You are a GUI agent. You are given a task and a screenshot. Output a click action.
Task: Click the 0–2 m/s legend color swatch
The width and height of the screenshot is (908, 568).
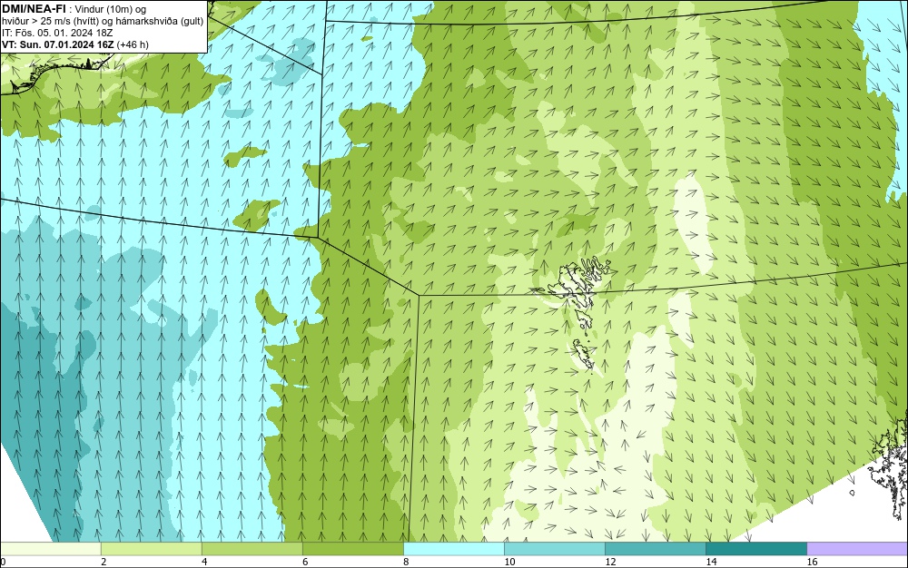click(50, 549)
